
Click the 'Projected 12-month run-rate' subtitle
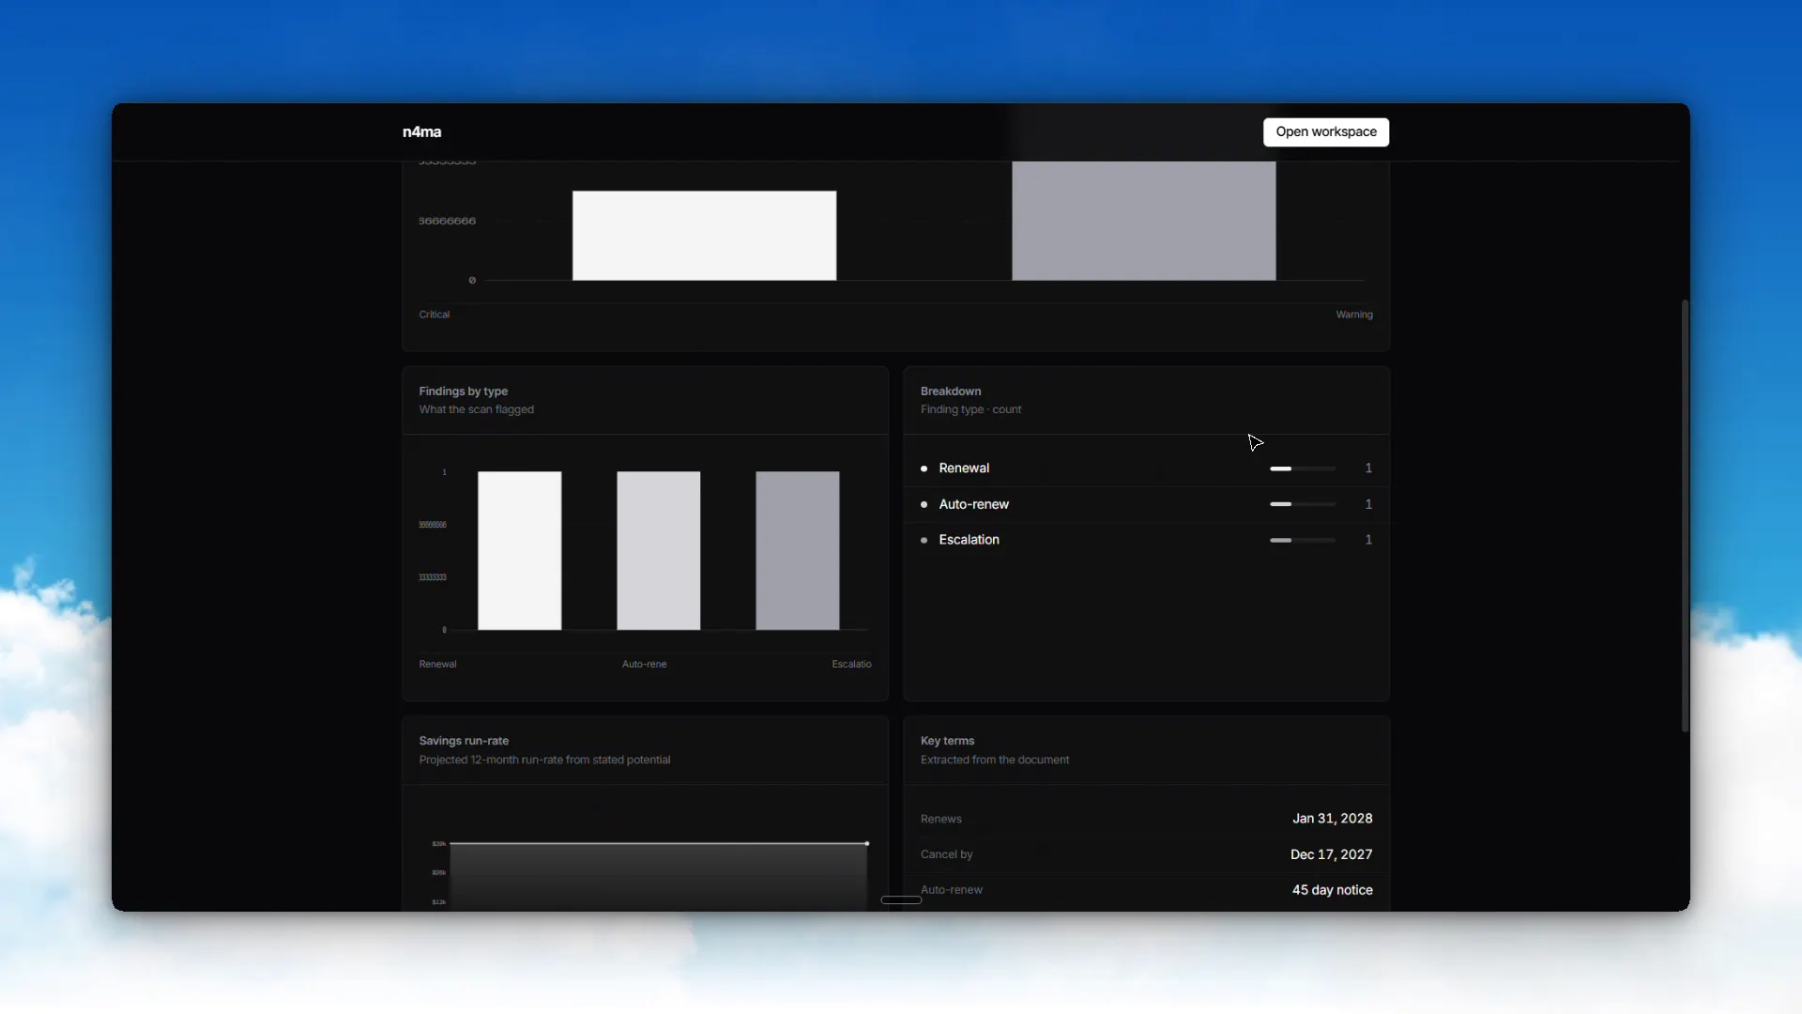[x=544, y=760]
